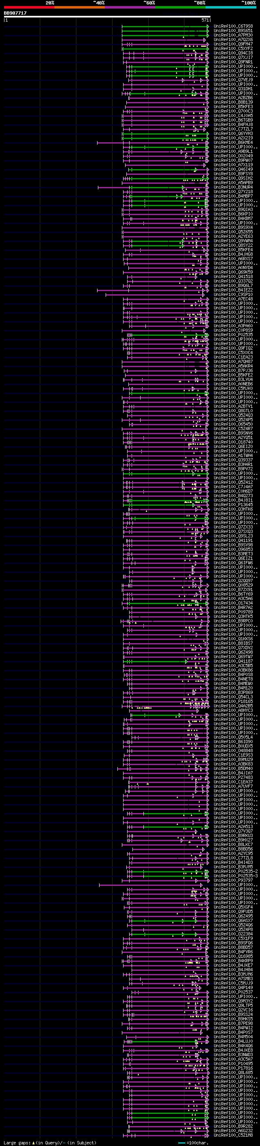Click the long purple alignment bar for UniRef100_B6KME4
Screen dimensions: 260x1146
tap(152, 143)
